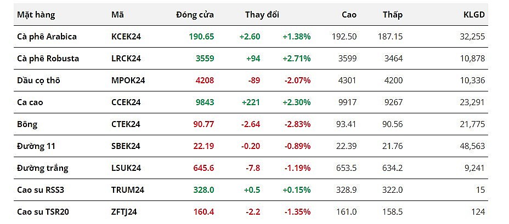
Task: Select the Thấp column header
Action: tap(392, 15)
